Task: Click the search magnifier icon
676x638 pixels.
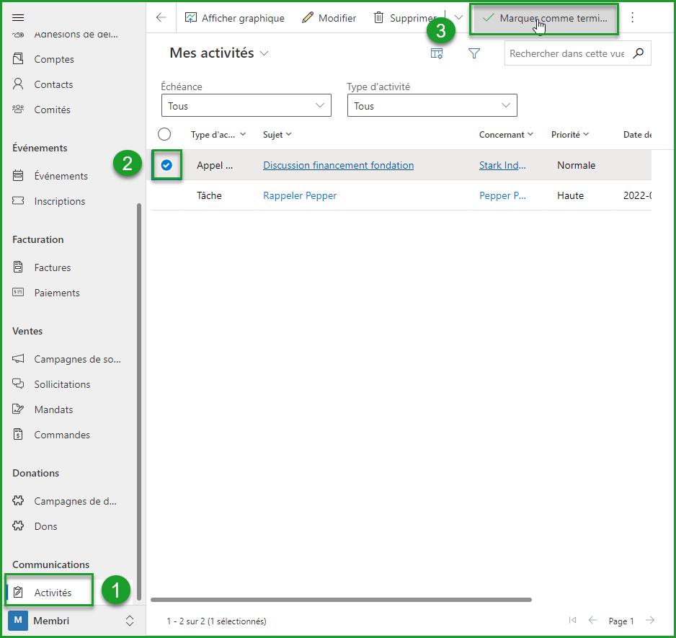Action: [638, 53]
